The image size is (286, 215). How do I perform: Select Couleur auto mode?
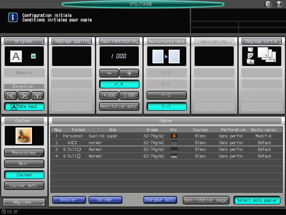pos(24,186)
